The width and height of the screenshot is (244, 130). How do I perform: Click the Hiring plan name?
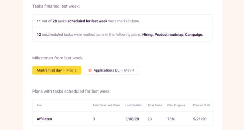148,34
